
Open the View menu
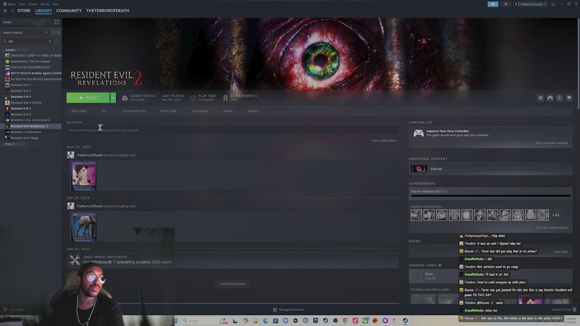(22, 4)
